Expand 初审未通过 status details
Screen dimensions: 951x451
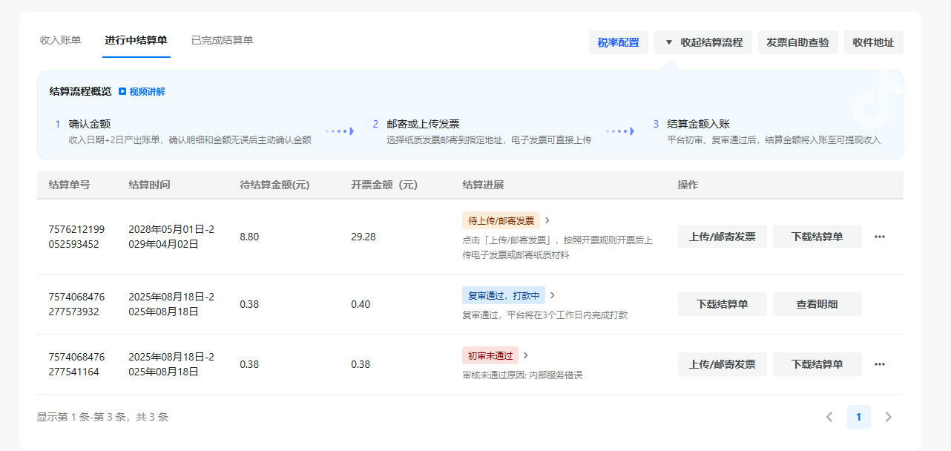pyautogui.click(x=526, y=355)
